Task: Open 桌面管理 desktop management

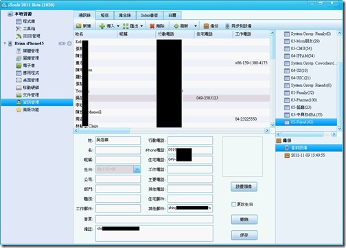Action: tap(28, 80)
